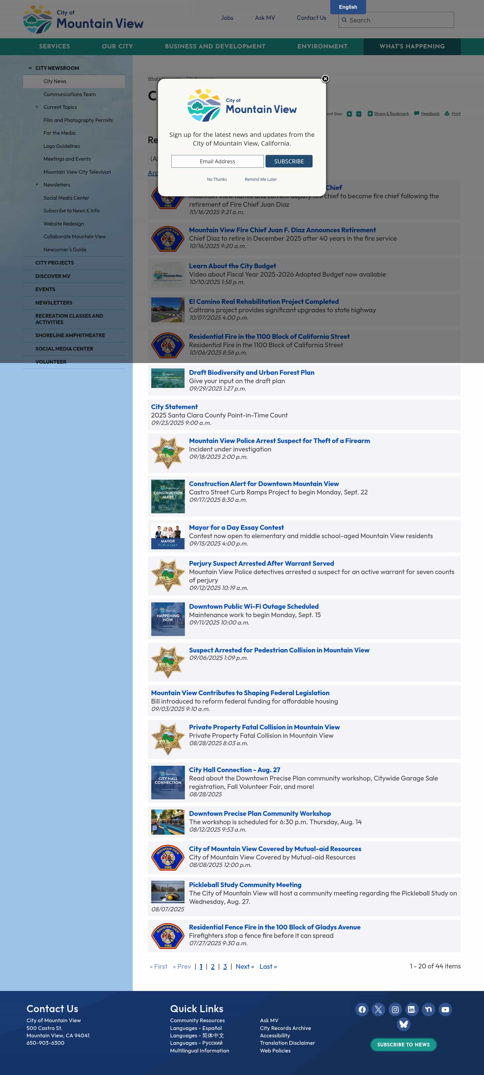The height and width of the screenshot is (1075, 484).
Task: Click police star for Pedestrian Collision story
Action: tap(168, 662)
